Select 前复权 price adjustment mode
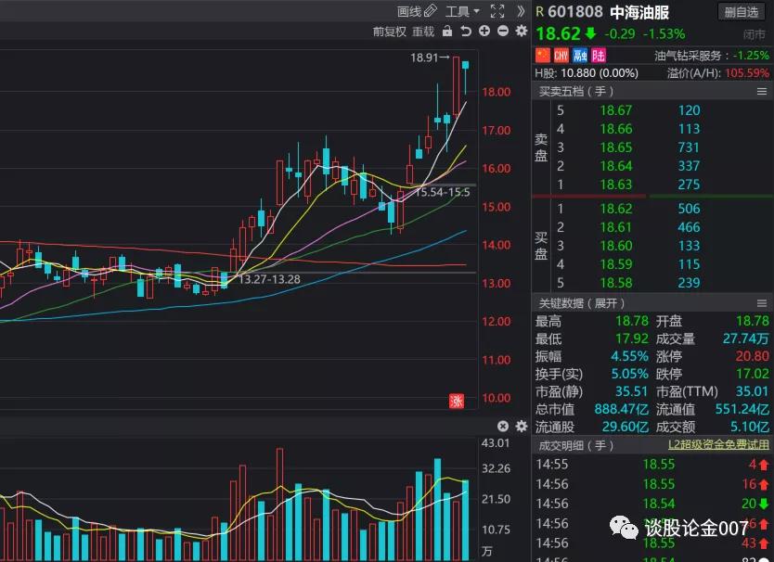This screenshot has width=774, height=562. (389, 32)
